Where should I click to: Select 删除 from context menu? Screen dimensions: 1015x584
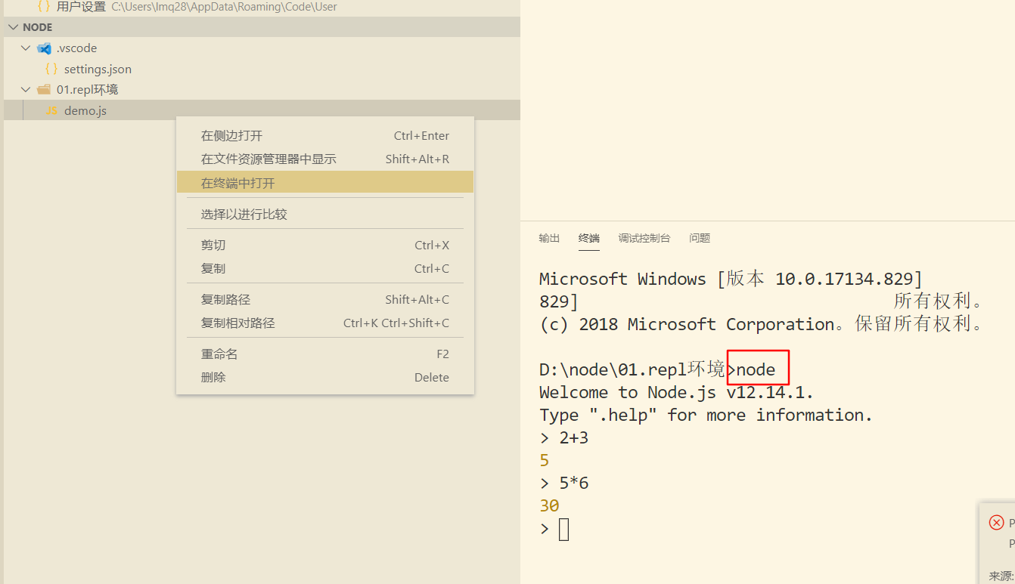[x=325, y=378]
